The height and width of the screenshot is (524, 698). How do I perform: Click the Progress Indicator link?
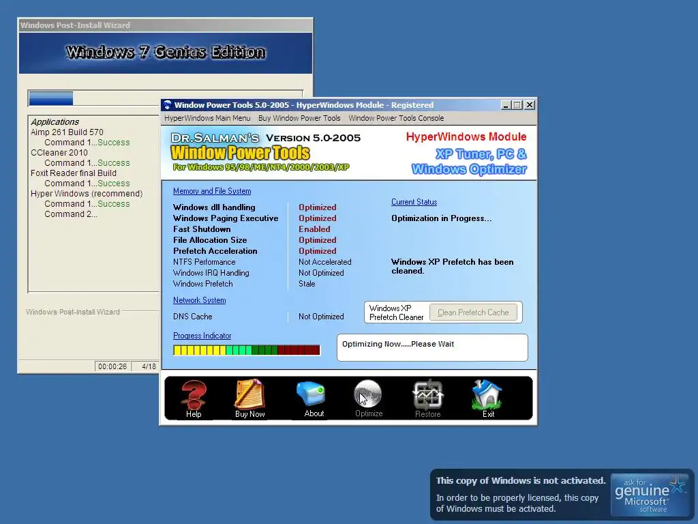(202, 336)
